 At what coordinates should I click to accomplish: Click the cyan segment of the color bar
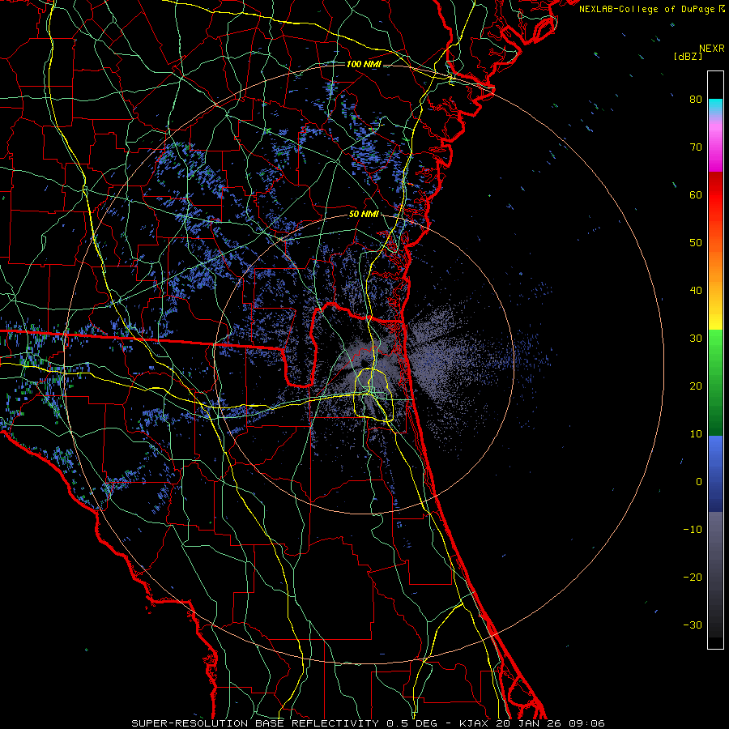click(x=715, y=107)
